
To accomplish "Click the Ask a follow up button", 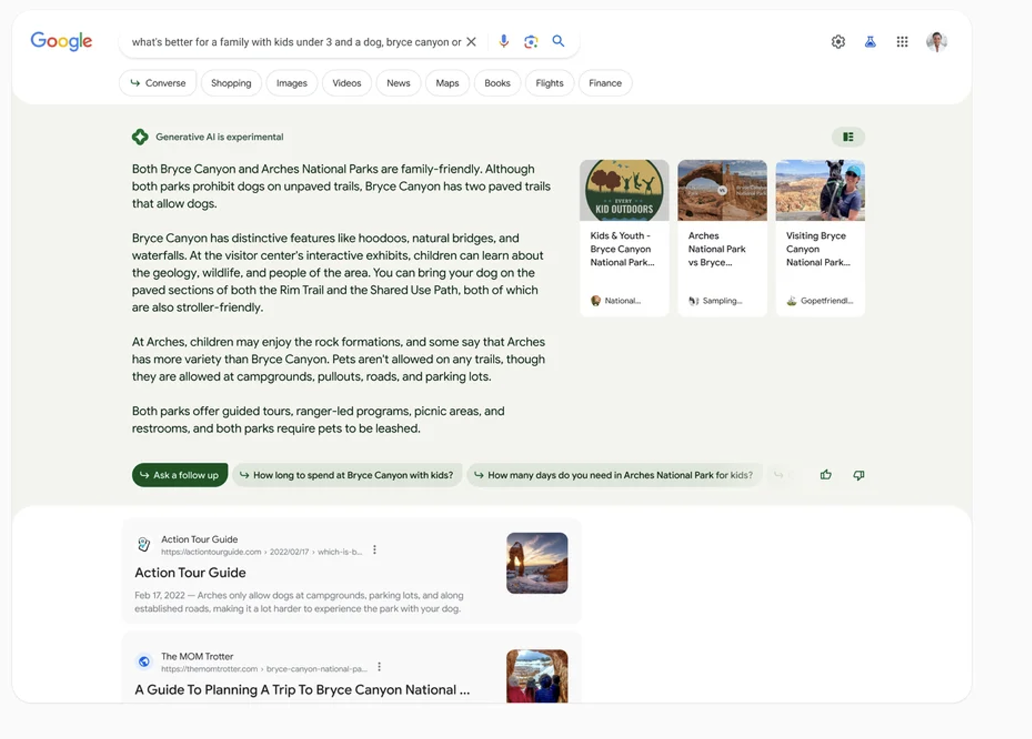I will (x=179, y=475).
